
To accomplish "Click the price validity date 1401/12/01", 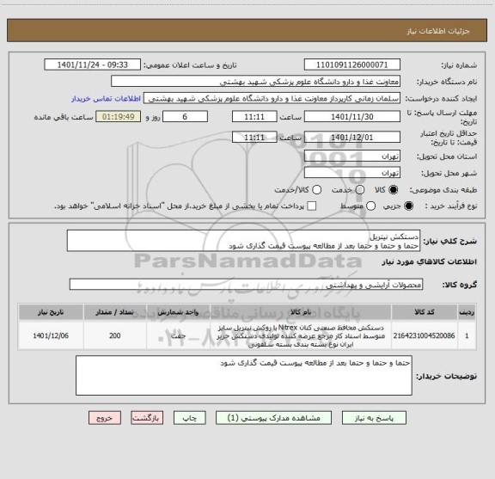I will tap(352, 137).
